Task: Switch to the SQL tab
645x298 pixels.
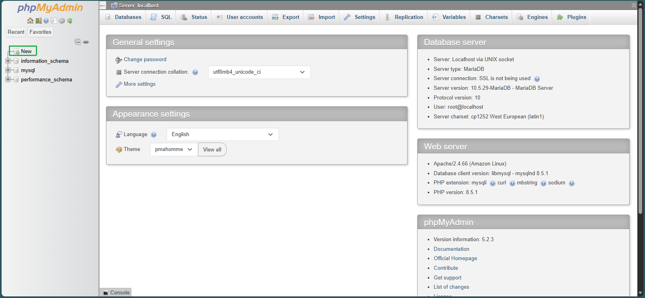Action: (161, 17)
